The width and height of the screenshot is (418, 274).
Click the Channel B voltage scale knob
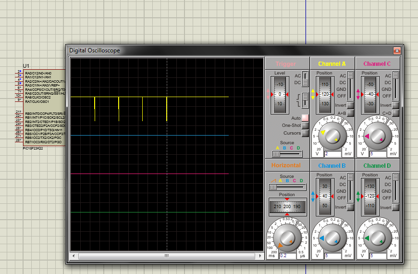[x=332, y=238]
